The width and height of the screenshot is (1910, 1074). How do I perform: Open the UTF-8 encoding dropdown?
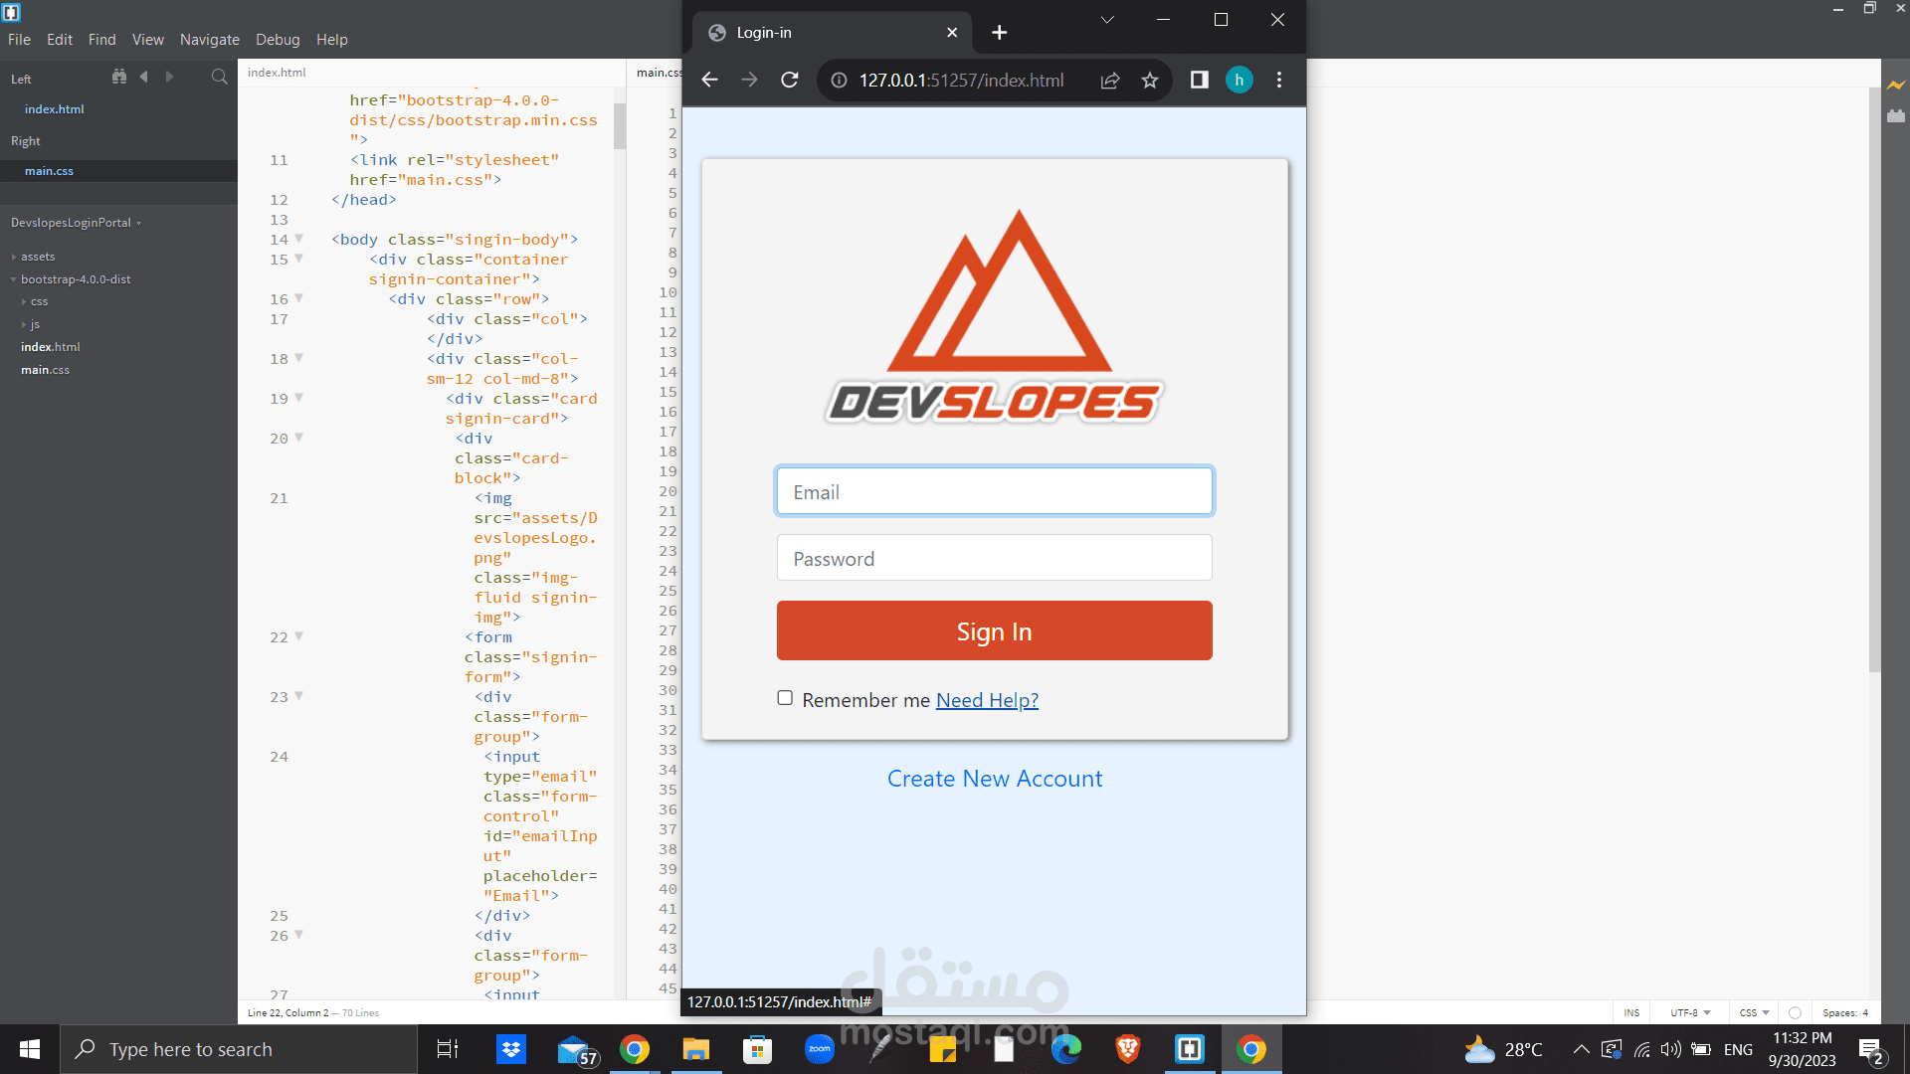click(x=1689, y=1012)
